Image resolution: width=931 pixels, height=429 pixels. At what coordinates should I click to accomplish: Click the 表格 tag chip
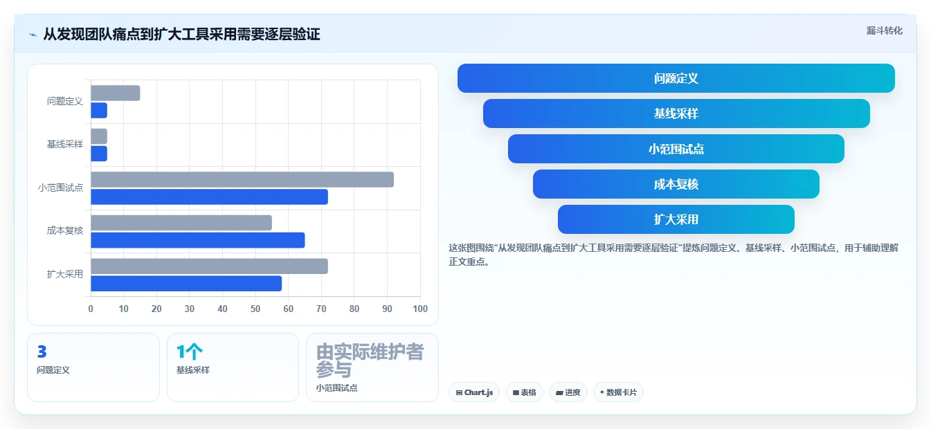(525, 392)
